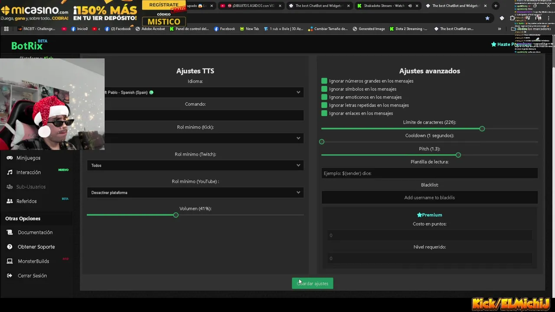
Task: Click the micasino 150% MÁS ad banner
Action: [x=93, y=13]
